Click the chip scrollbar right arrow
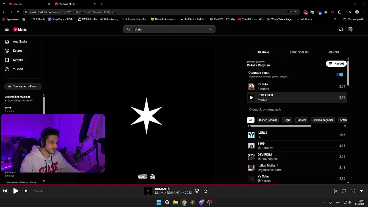The image size is (368, 207). [345, 126]
